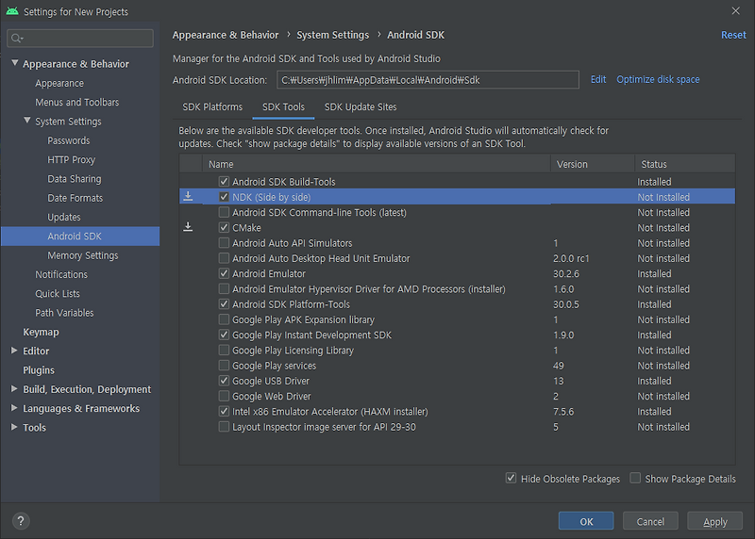The height and width of the screenshot is (539, 755).
Task: Enable Show Package Details checkbox
Action: click(635, 479)
